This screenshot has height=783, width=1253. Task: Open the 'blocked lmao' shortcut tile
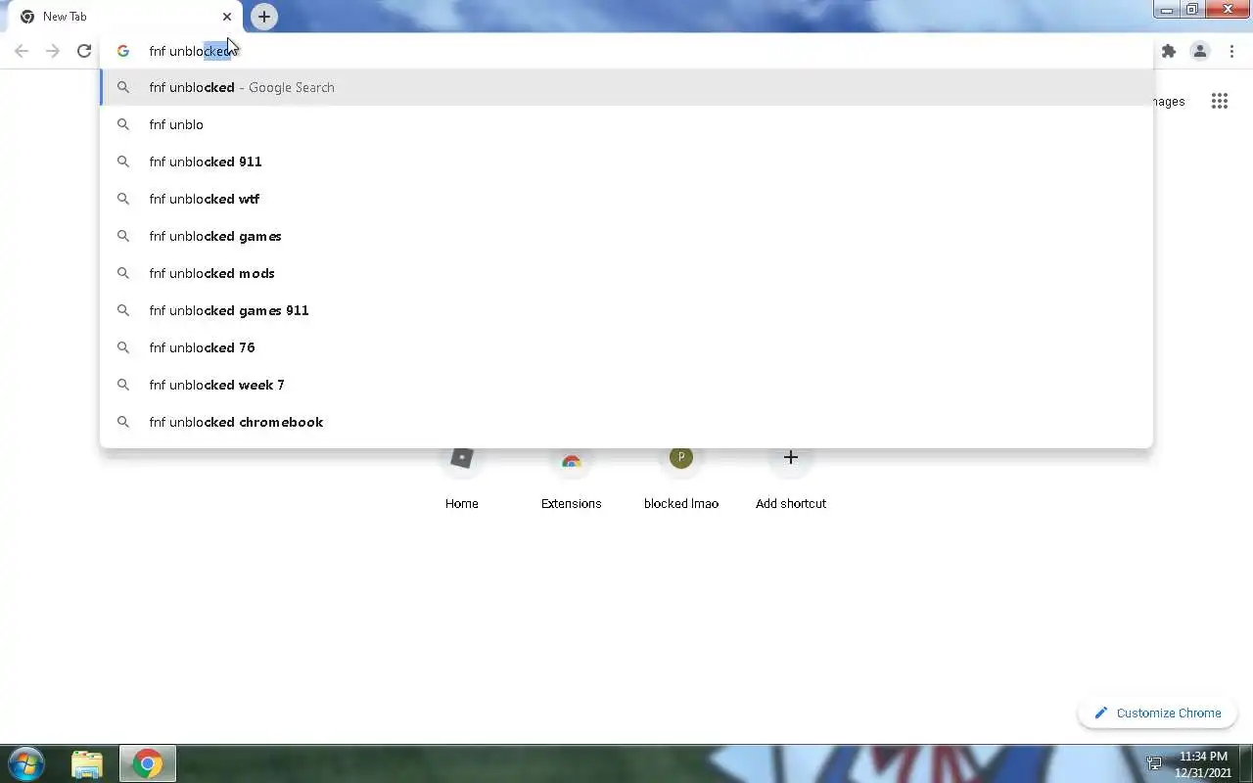[681, 480]
